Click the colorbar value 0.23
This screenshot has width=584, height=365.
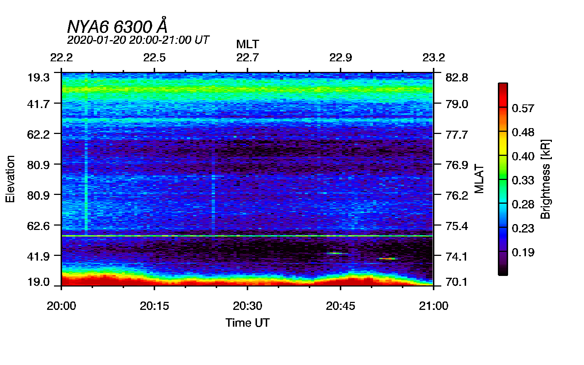[523, 228]
